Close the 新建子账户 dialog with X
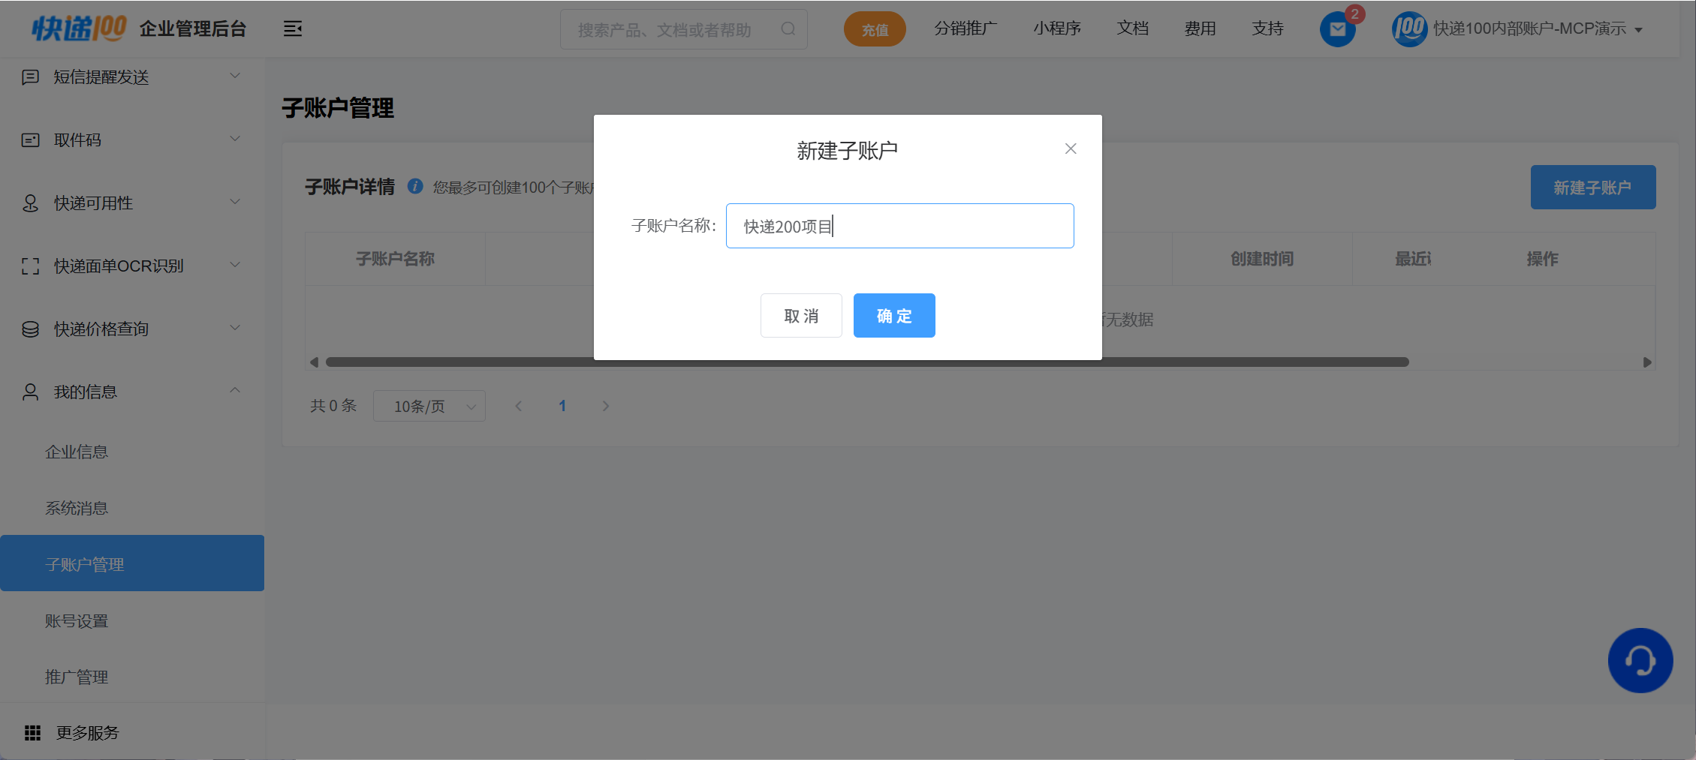 point(1071,149)
